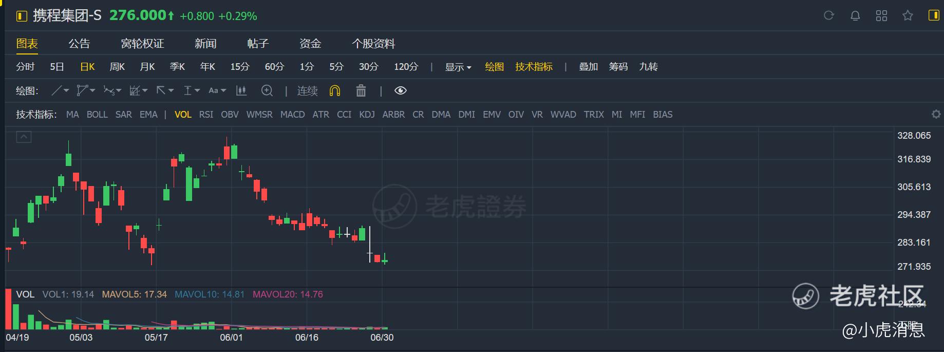Click the zoom-in magnifier icon
Viewport: 944px width, 352px height.
[x=267, y=91]
